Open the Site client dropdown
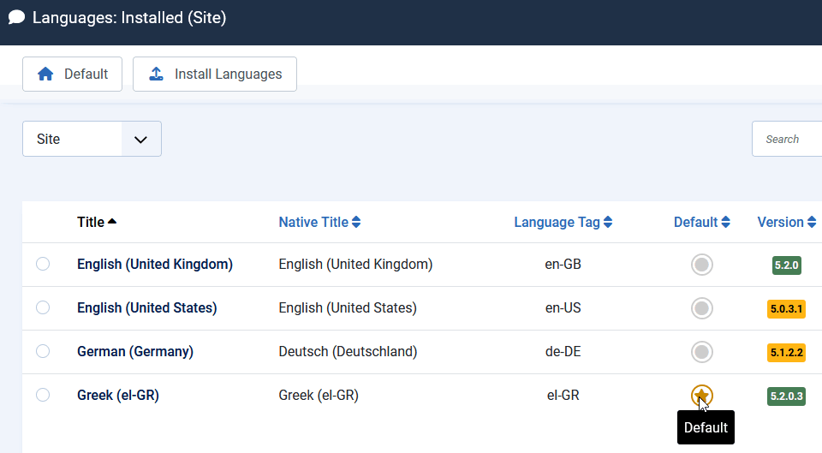822x453 pixels. pos(92,139)
